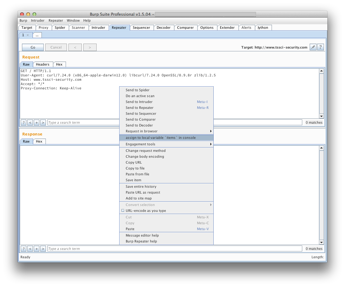Click the Go button
Screen dimensions: 345x287
(33, 47)
